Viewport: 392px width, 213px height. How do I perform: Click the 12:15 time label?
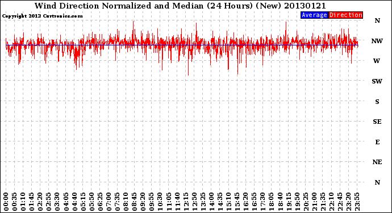pos(186,202)
